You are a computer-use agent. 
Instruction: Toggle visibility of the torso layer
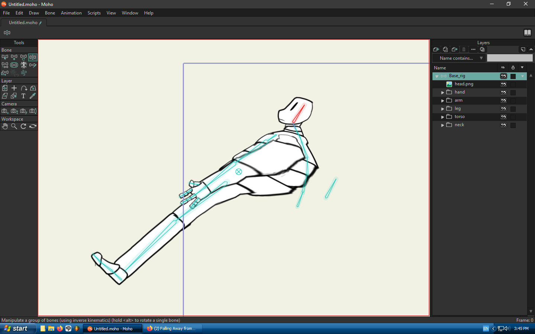(x=503, y=117)
